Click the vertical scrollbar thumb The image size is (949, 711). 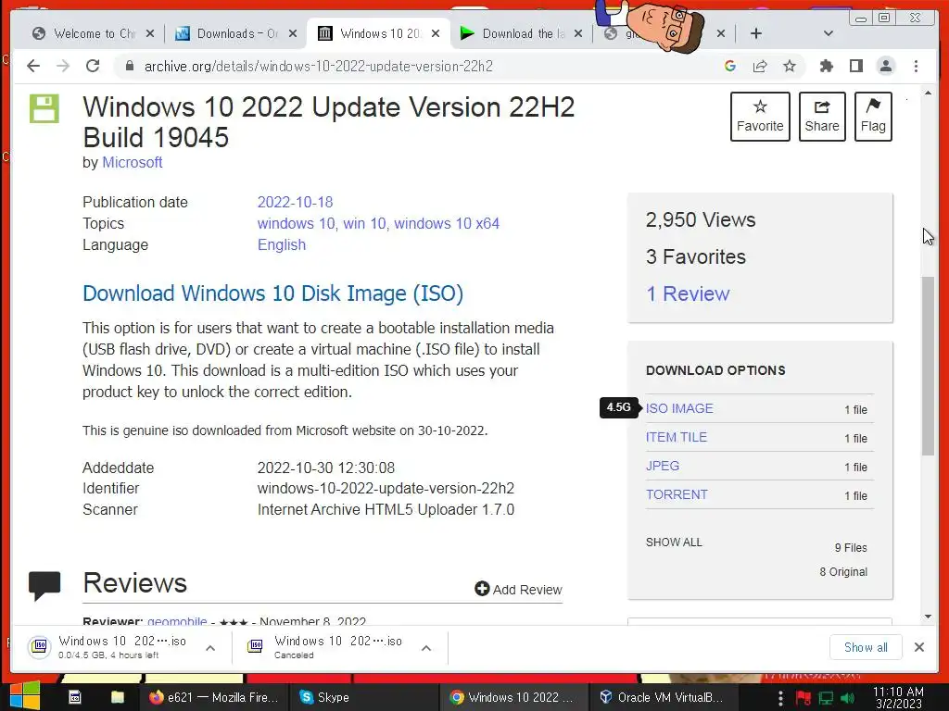pyautogui.click(x=928, y=366)
